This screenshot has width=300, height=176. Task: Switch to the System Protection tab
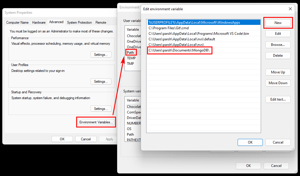[79, 22]
